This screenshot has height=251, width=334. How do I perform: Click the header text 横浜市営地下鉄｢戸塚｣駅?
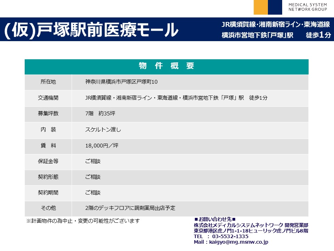(257, 35)
